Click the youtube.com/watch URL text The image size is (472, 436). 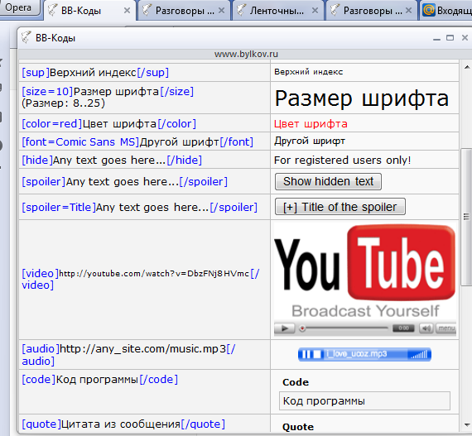[154, 274]
